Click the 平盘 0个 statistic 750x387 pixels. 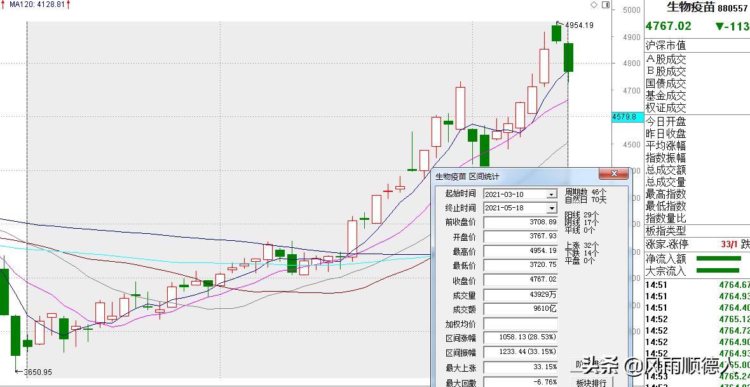[x=580, y=261]
